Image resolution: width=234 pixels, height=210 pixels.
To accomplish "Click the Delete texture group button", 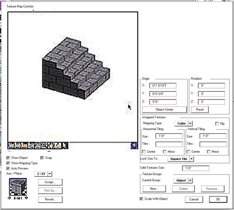I will tap(184, 189).
